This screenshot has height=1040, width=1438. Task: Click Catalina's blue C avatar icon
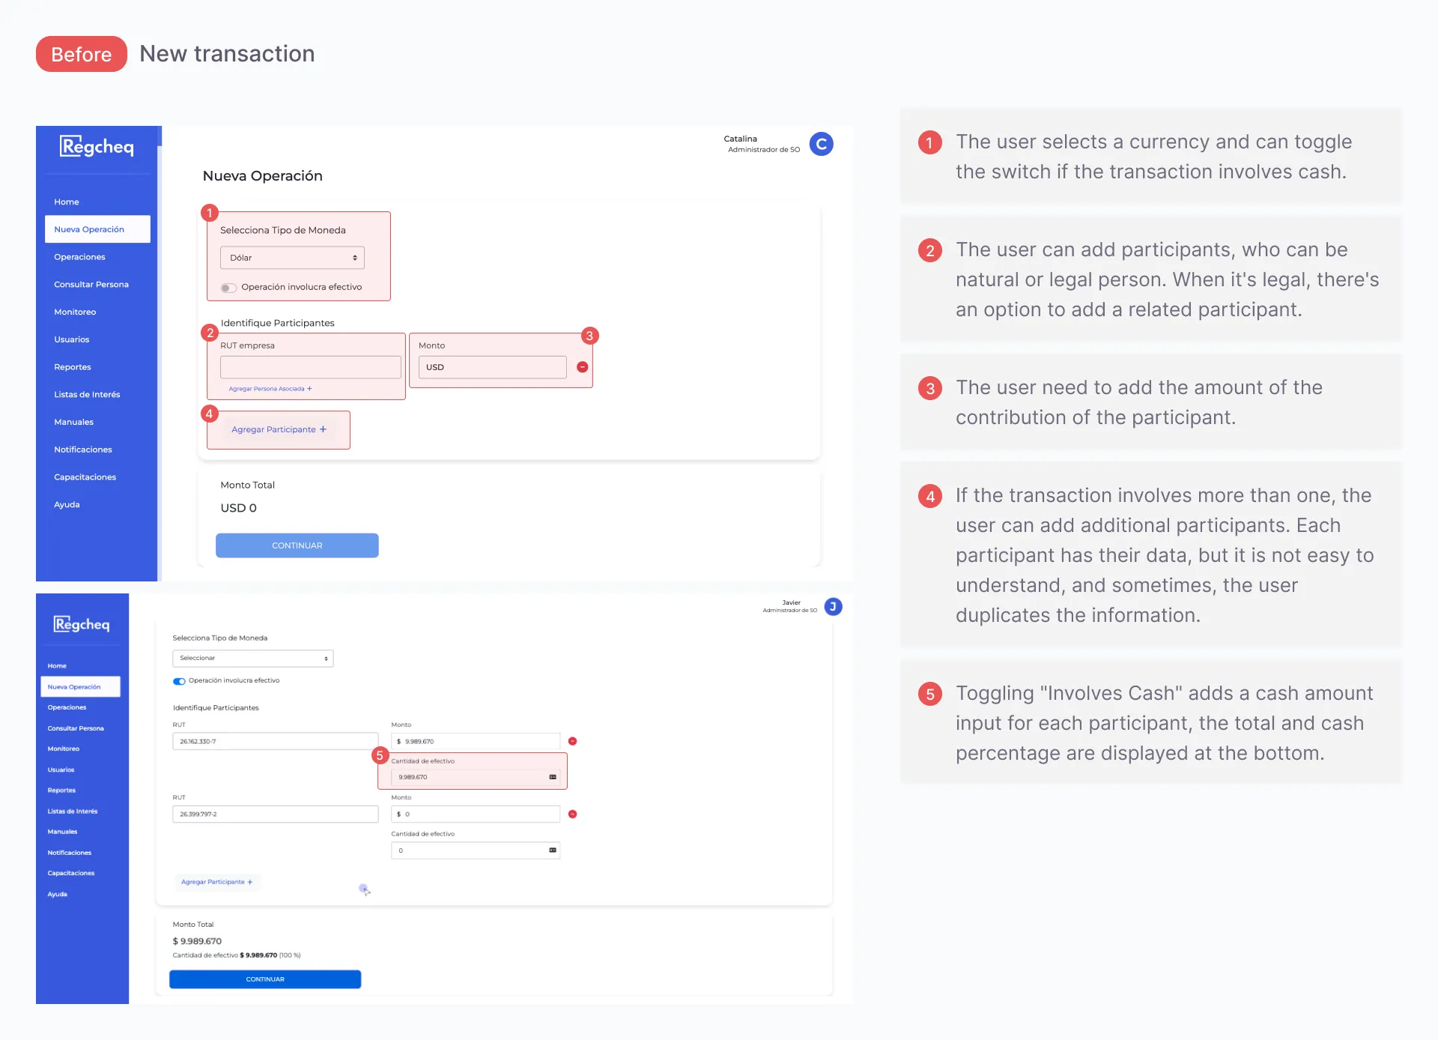pos(822,144)
